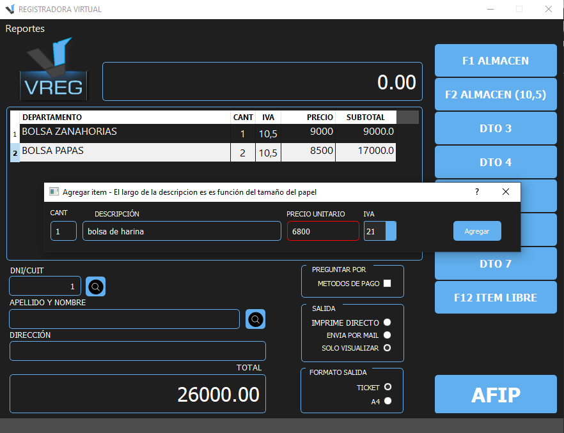Click the F1 ALMACEN button
Viewport: 564px width, 433px height.
(x=496, y=61)
